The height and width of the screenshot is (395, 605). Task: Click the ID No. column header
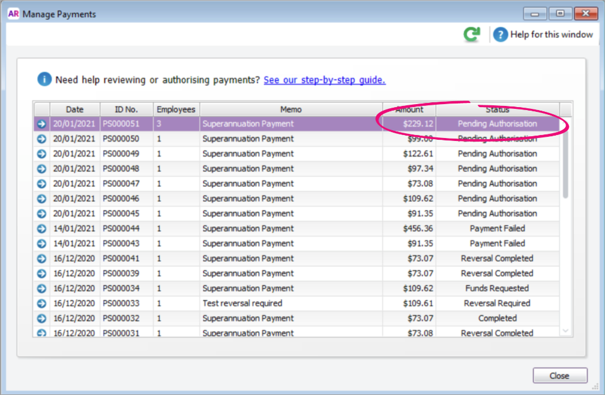[x=127, y=109]
